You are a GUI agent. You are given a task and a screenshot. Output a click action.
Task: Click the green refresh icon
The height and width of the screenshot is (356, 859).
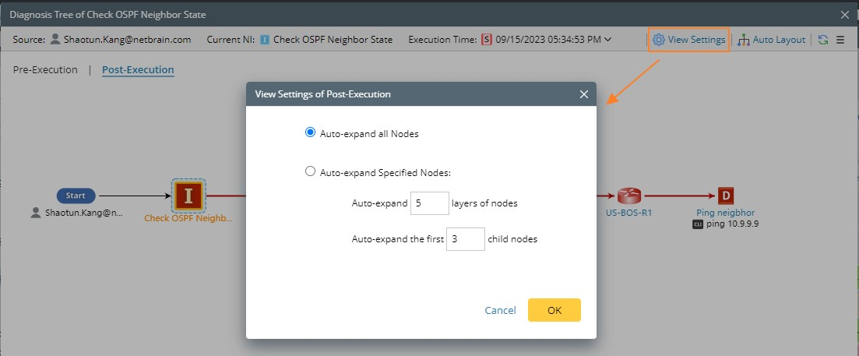[x=823, y=40]
